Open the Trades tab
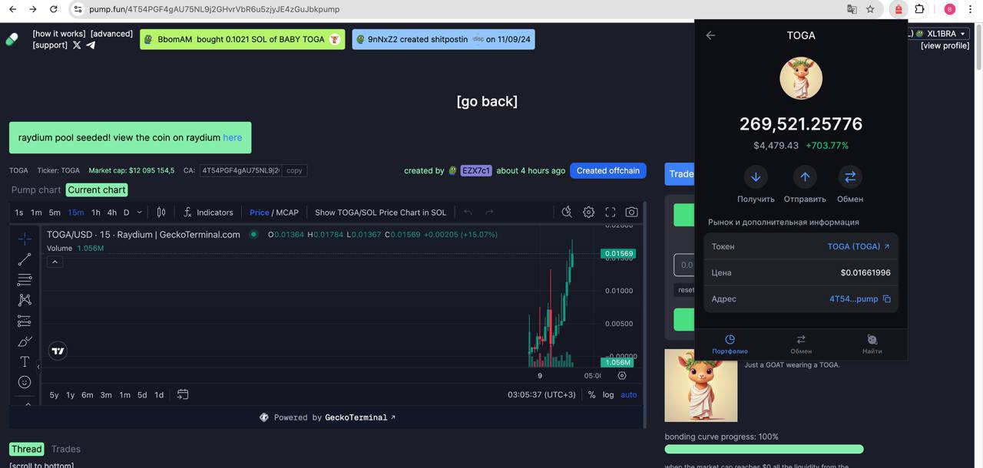The image size is (983, 468). coord(66,449)
